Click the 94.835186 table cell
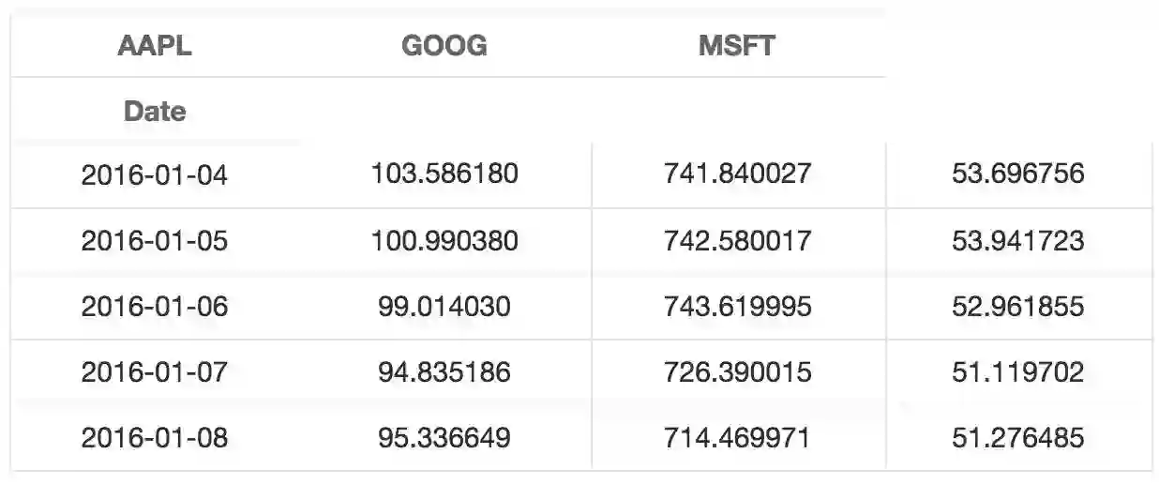The width and height of the screenshot is (1159, 484). coord(444,372)
